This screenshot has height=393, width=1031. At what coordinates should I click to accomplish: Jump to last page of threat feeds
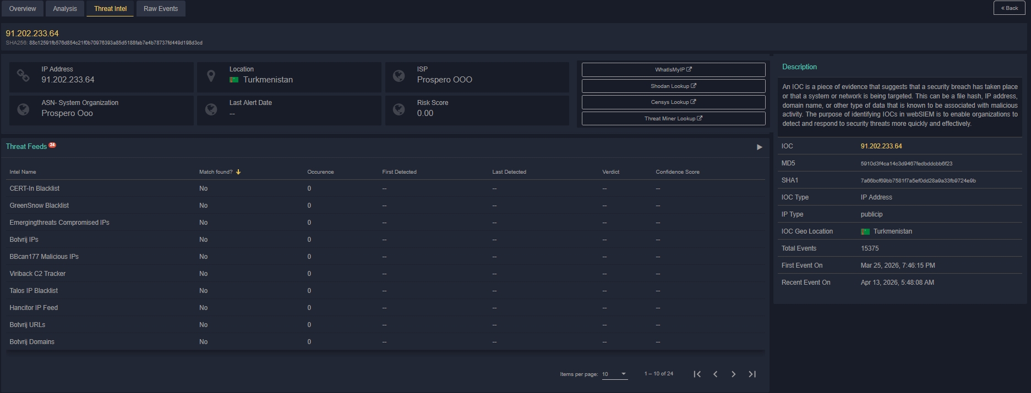pos(752,374)
